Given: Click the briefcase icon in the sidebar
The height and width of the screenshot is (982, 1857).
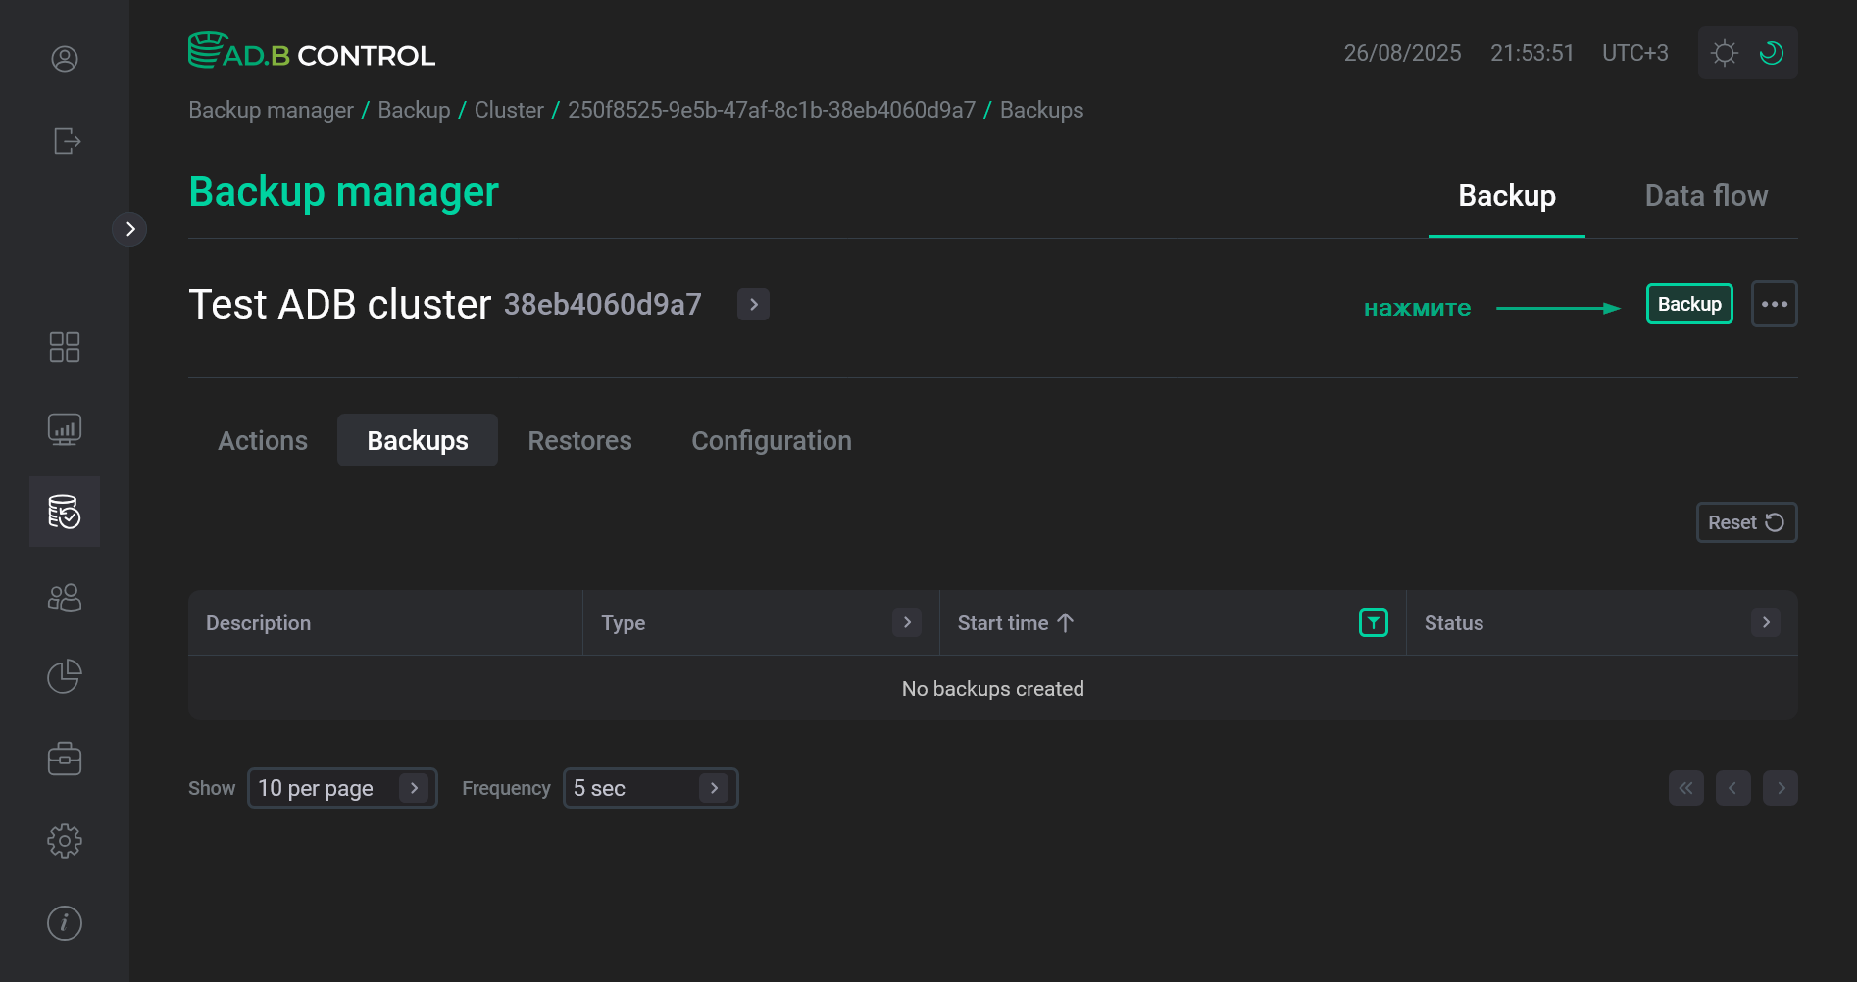Looking at the screenshot, I should point(64,758).
